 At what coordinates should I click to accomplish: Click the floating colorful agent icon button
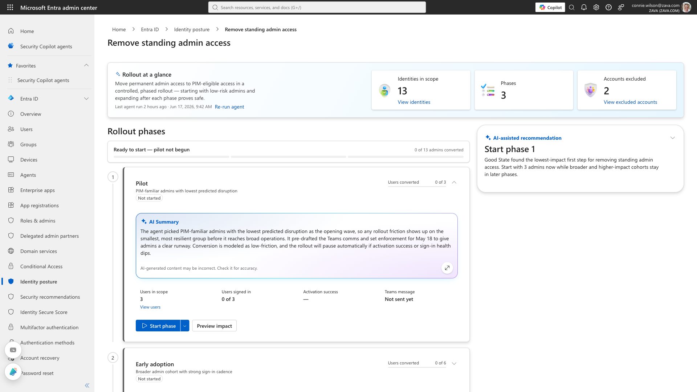[x=13, y=372]
